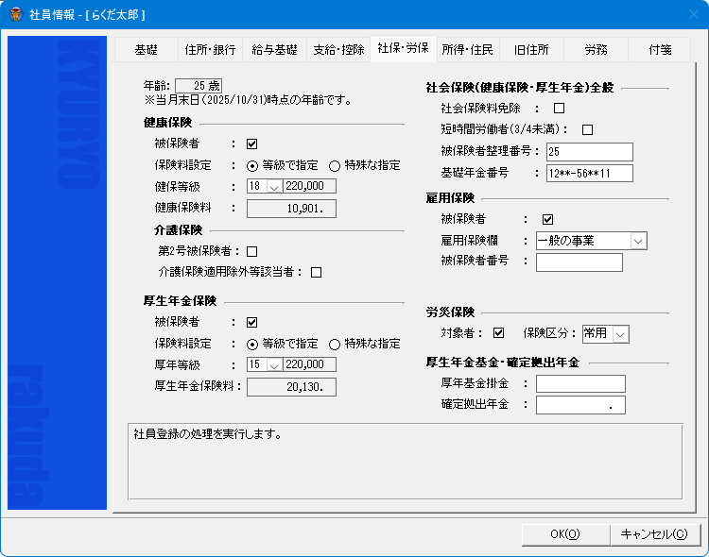709x557 pixels.
Task: Enable 介護保険 第2号被保険者 checkbox
Action: [x=251, y=251]
